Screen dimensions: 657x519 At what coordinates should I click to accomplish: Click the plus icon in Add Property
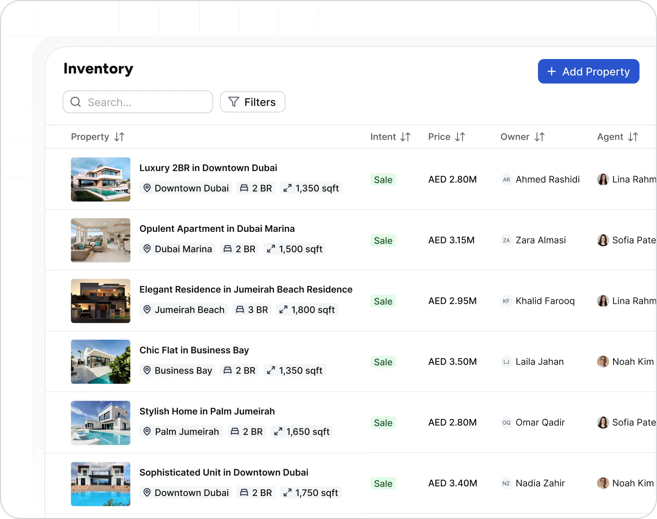(x=551, y=71)
